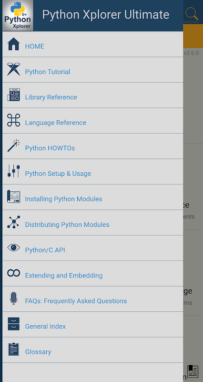203x382 pixels.
Task: Click the infinity icon for Extending and Embedding
Action: tap(14, 273)
